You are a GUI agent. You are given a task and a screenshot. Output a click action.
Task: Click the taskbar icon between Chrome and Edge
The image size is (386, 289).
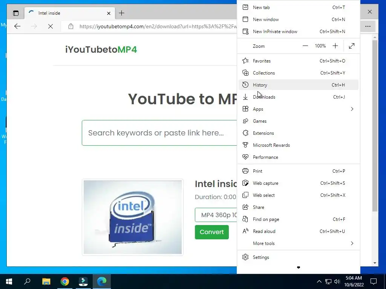click(83, 281)
